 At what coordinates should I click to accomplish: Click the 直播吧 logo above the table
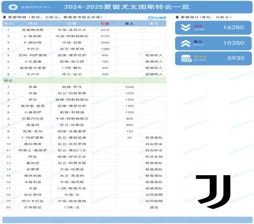[157, 18]
